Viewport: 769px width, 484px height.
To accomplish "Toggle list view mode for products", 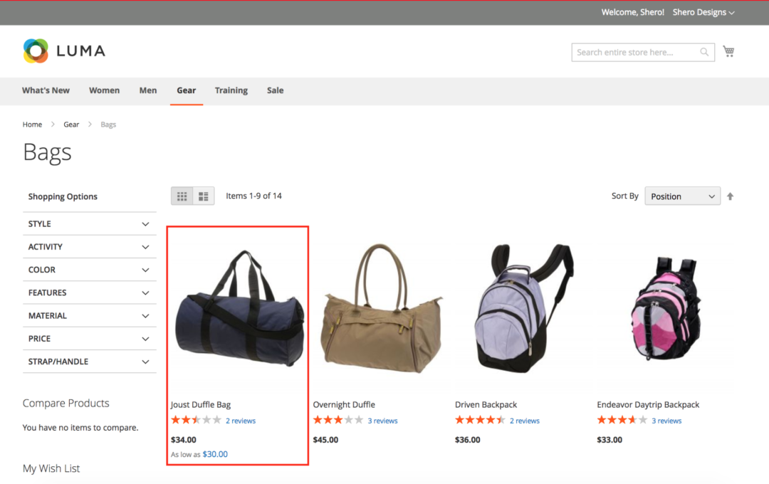I will 204,195.
